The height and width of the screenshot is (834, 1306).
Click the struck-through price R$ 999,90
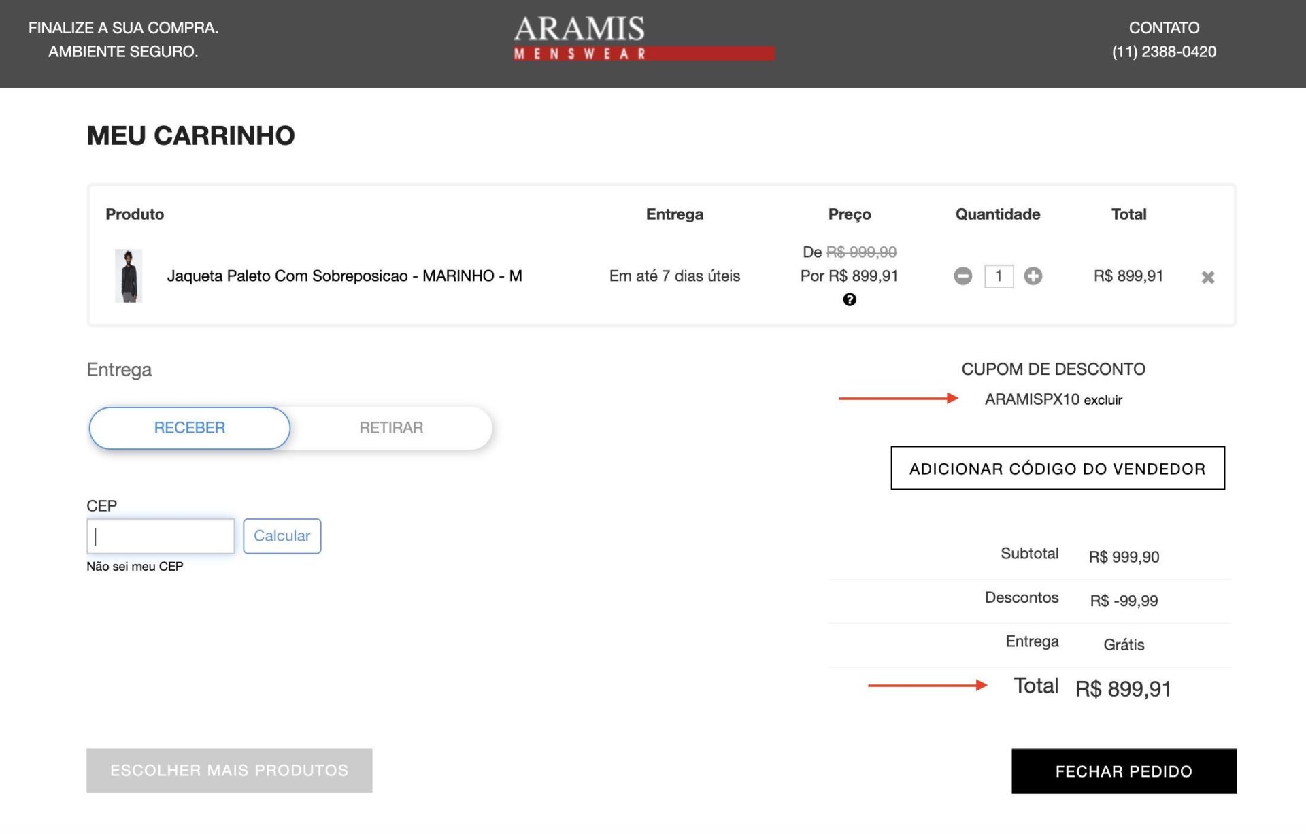click(861, 252)
